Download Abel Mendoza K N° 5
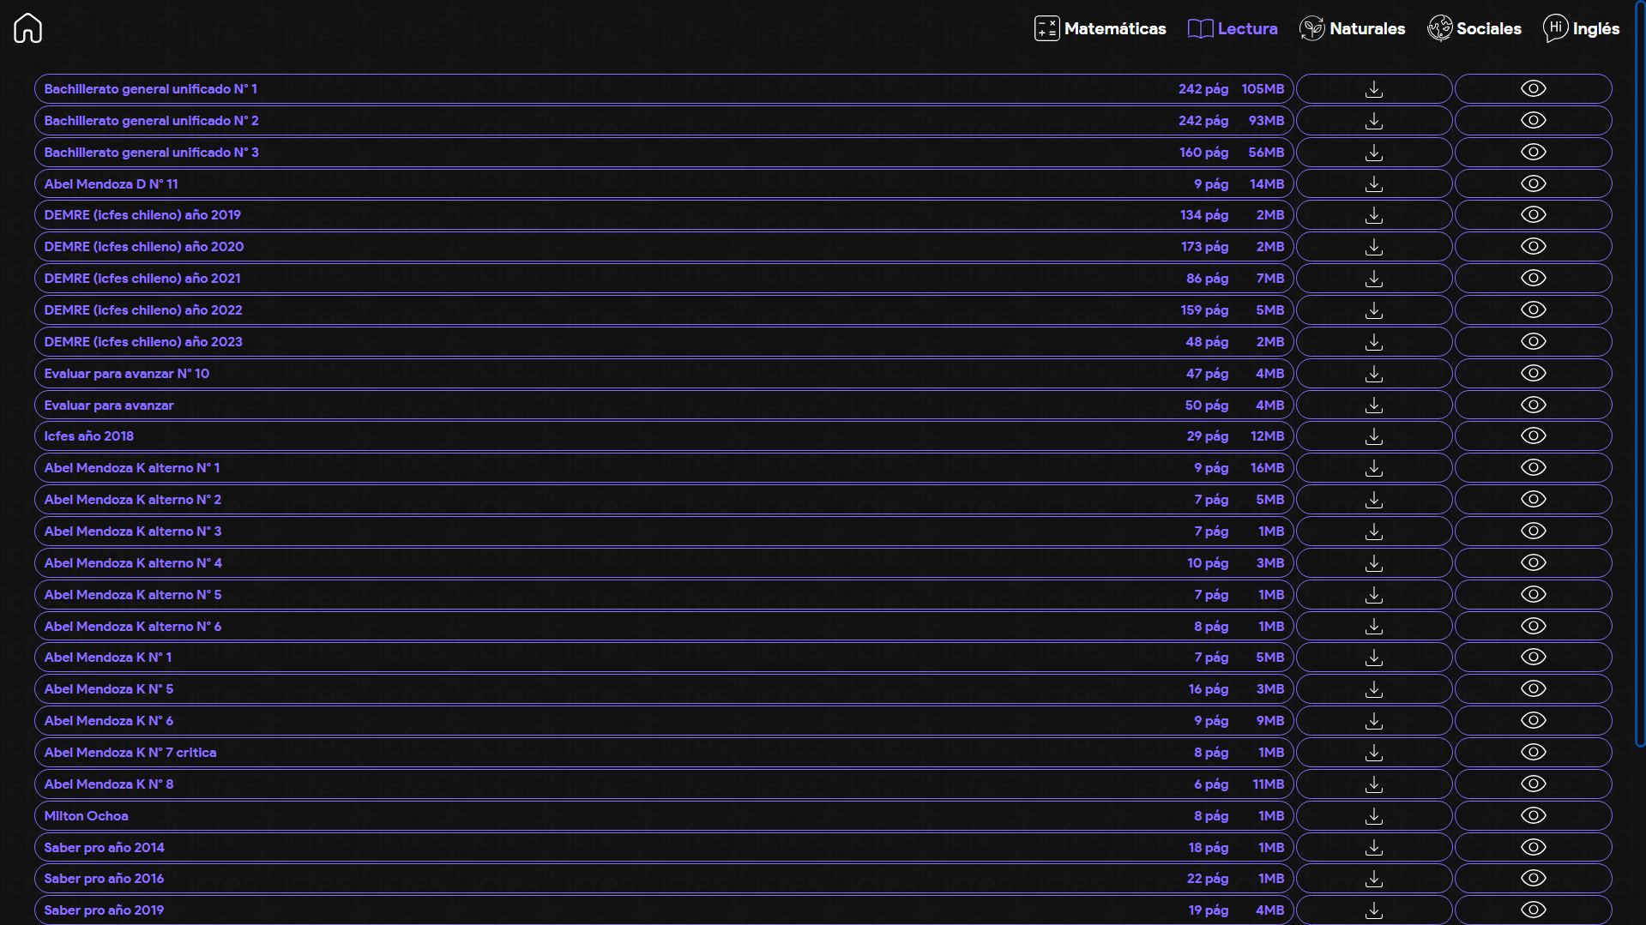1646x925 pixels. click(1374, 689)
